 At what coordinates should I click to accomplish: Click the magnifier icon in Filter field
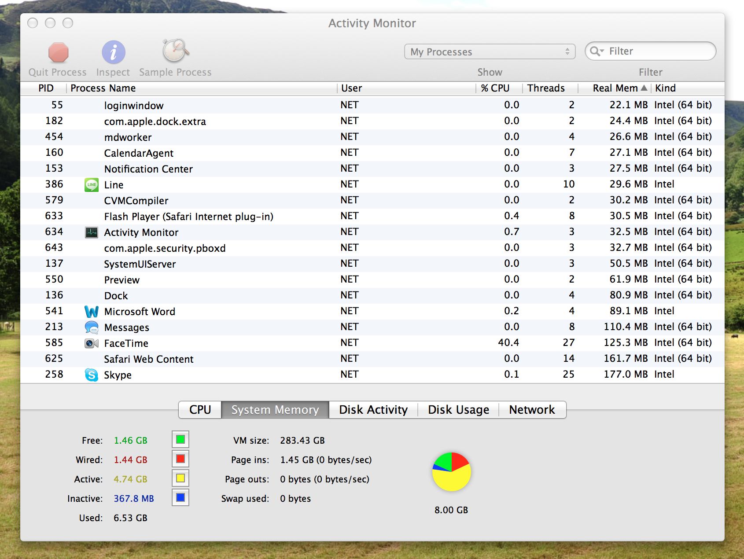click(x=597, y=51)
